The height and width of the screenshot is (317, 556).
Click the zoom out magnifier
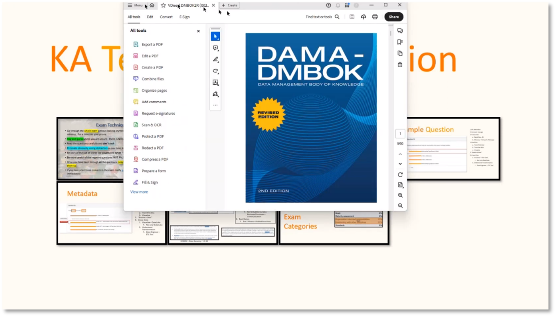tap(400, 206)
